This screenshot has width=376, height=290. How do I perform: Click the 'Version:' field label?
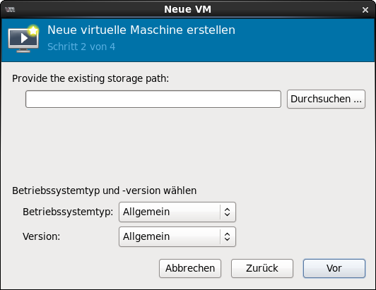[x=42, y=236]
